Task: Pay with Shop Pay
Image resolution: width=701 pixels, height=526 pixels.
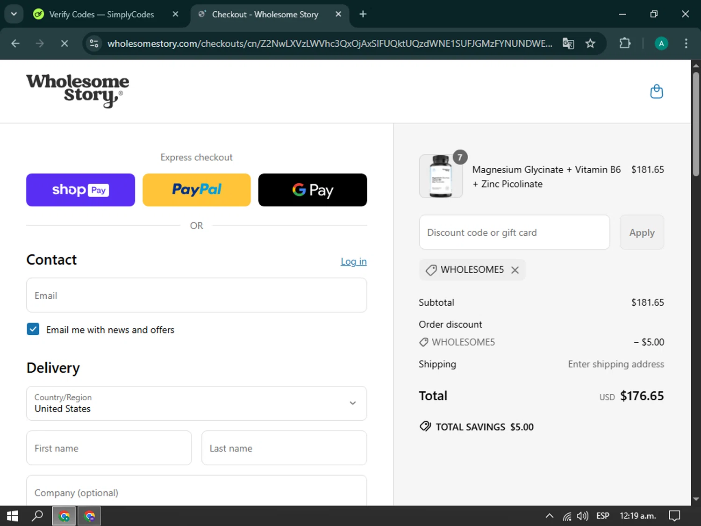Action: (80, 190)
